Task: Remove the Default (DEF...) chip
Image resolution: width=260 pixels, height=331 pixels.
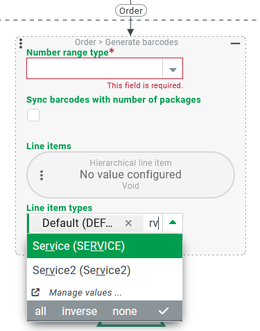Action: coord(128,223)
